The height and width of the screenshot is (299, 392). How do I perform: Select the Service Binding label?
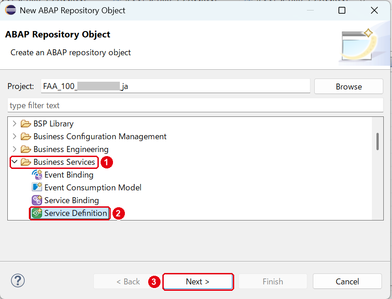(x=71, y=200)
